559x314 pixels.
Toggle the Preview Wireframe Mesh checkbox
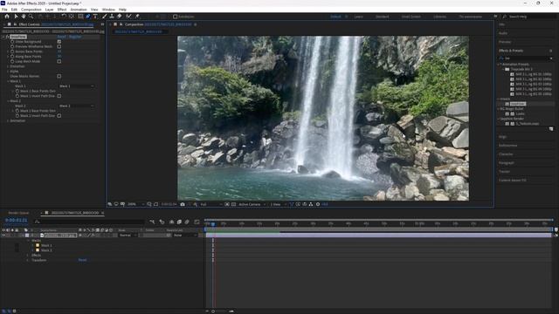click(59, 46)
